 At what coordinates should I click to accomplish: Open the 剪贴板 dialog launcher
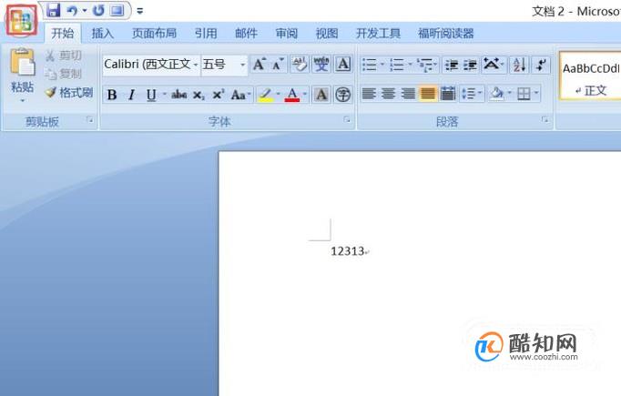click(x=90, y=119)
